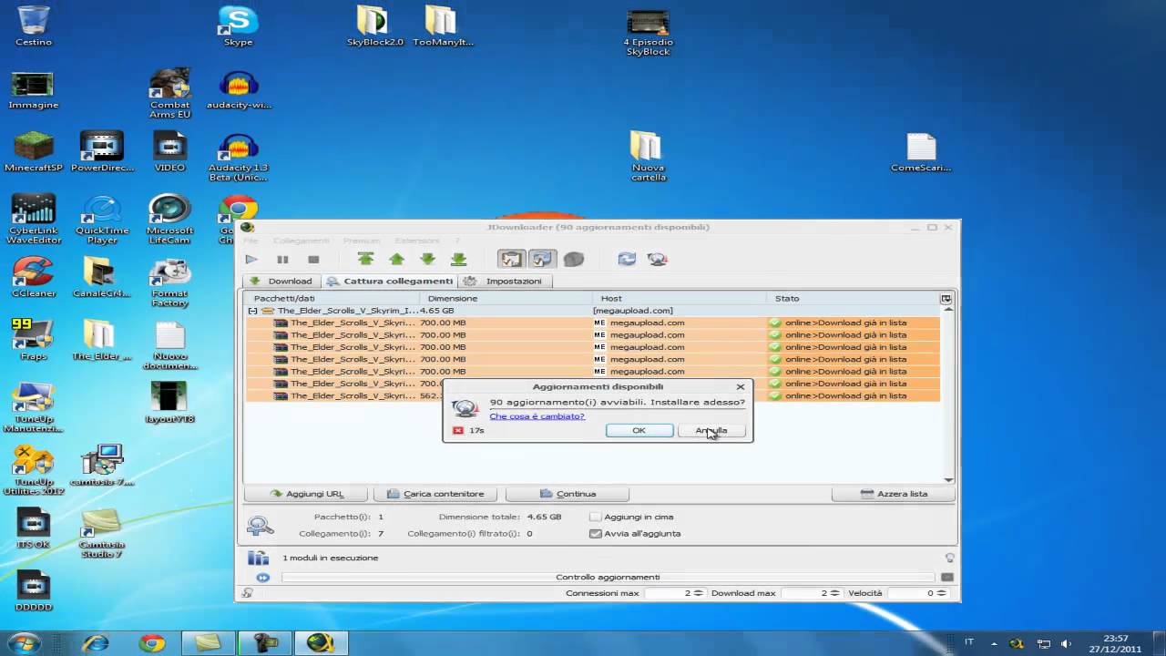
Task: Click the blue module indicator left of progress bar
Action: click(x=262, y=578)
